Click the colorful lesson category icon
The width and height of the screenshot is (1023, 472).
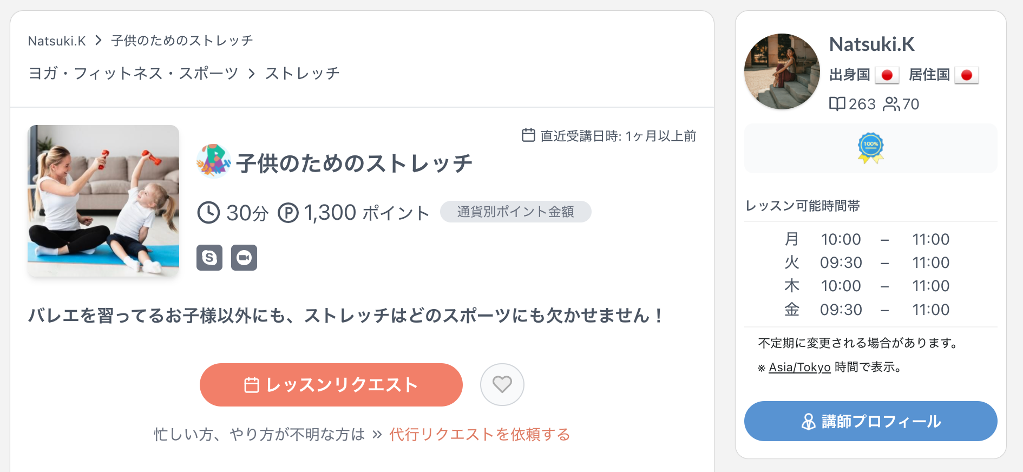(213, 161)
